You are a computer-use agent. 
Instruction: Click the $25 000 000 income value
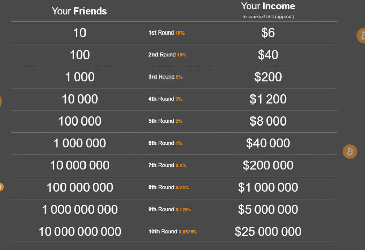[268, 232]
